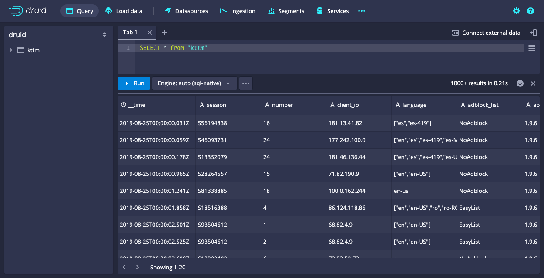The height and width of the screenshot is (278, 544).
Task: Close the query results panel
Action: tap(533, 83)
